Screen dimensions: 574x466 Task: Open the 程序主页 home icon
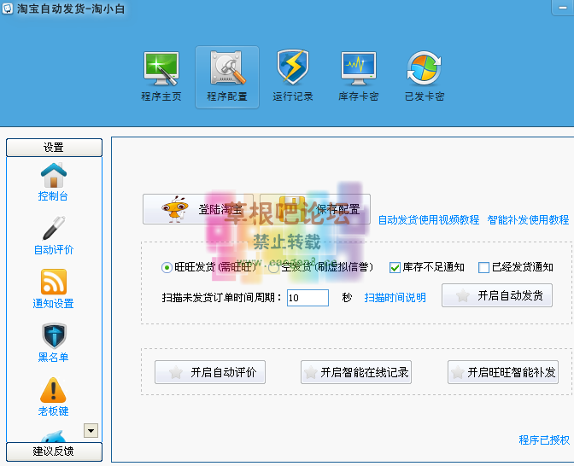coord(161,76)
